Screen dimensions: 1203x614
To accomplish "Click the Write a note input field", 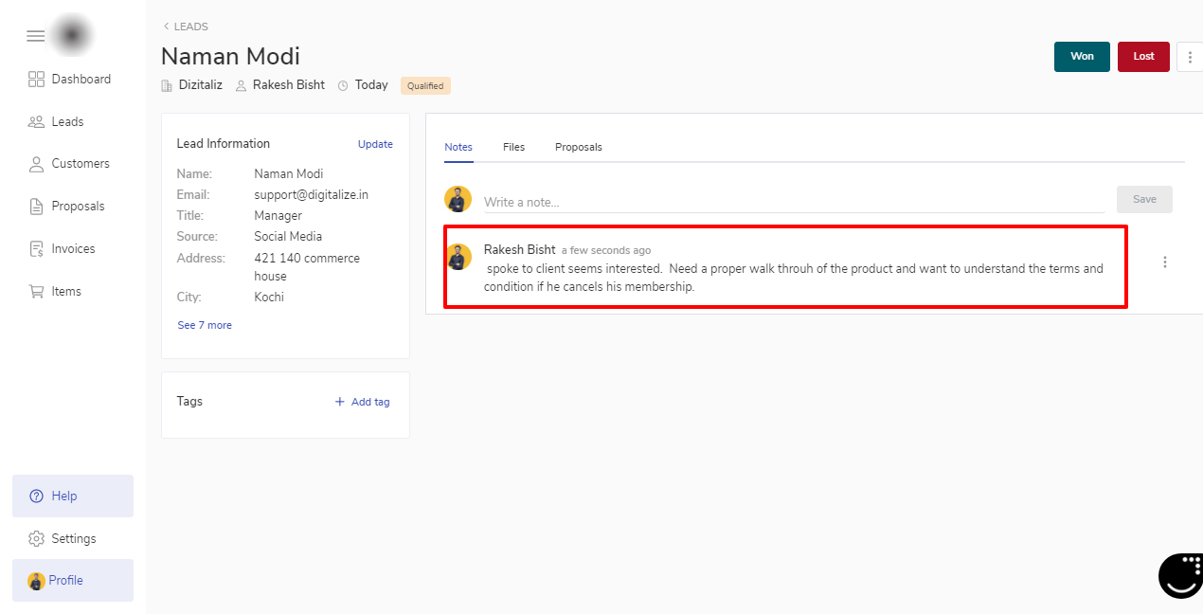I will pyautogui.click(x=793, y=202).
